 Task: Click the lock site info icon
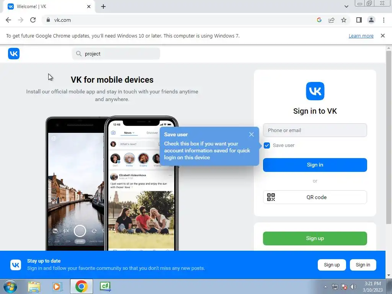click(48, 20)
